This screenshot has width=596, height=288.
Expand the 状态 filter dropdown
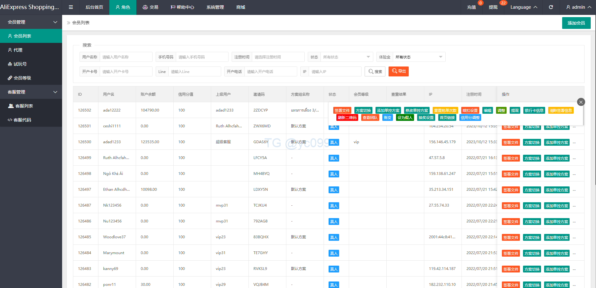click(x=346, y=57)
